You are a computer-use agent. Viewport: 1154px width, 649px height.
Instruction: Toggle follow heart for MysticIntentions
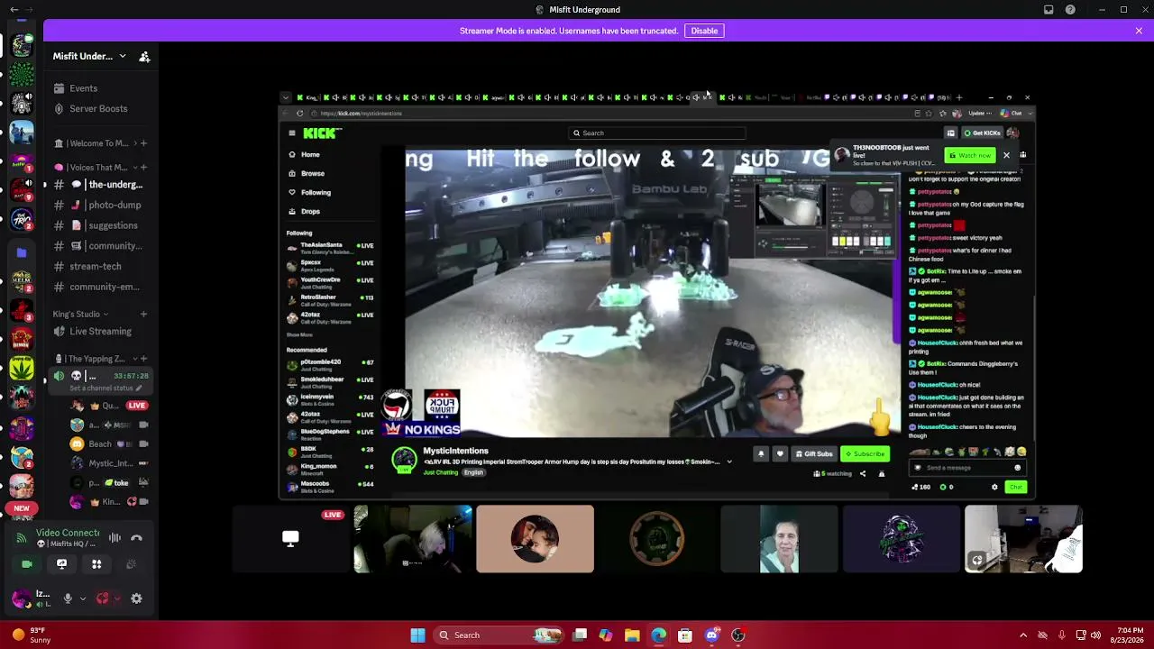click(x=780, y=454)
